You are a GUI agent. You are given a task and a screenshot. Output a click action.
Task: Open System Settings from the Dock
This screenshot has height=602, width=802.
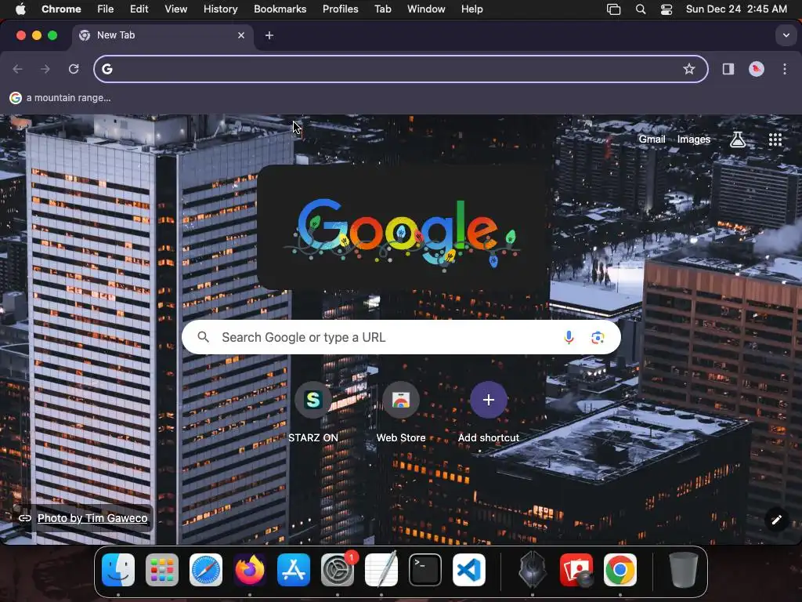pyautogui.click(x=338, y=570)
